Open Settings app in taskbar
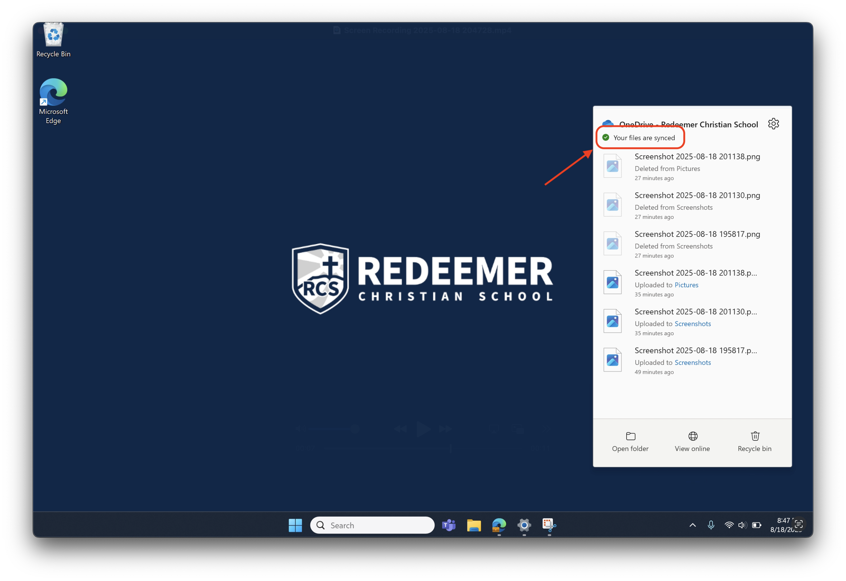Viewport: 846px width, 581px height. point(524,525)
